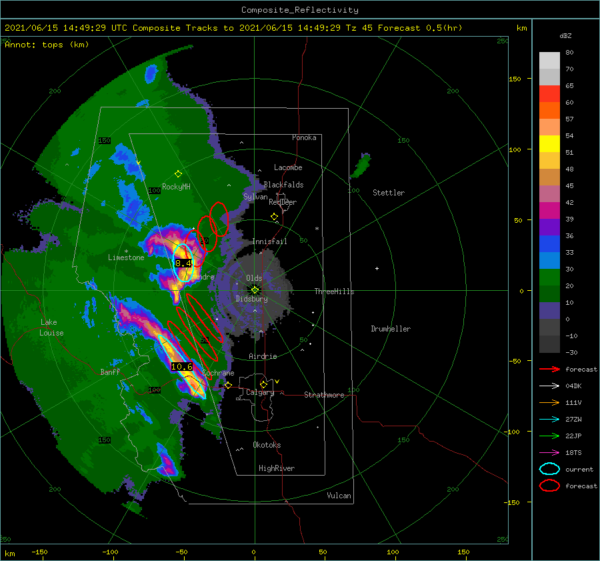Click the Vulcan town label

pyautogui.click(x=339, y=496)
